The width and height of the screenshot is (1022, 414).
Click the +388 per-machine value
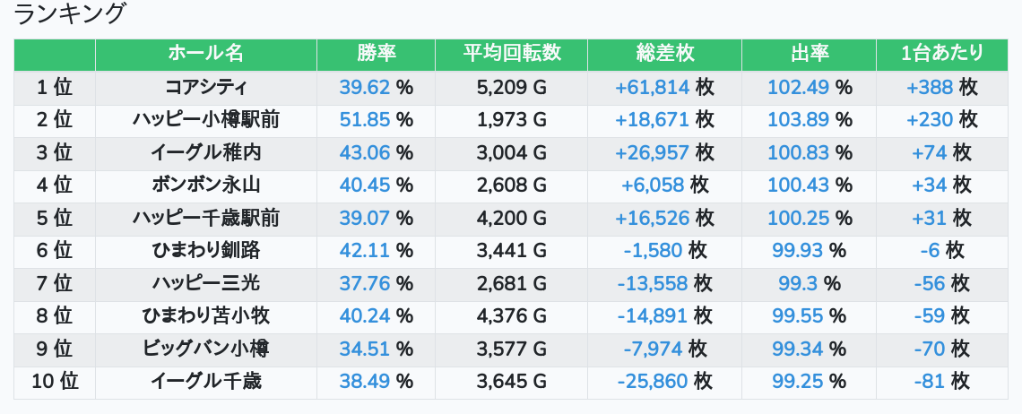coord(930,87)
